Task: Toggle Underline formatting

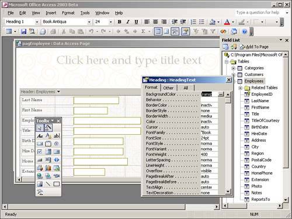Action: (136, 22)
